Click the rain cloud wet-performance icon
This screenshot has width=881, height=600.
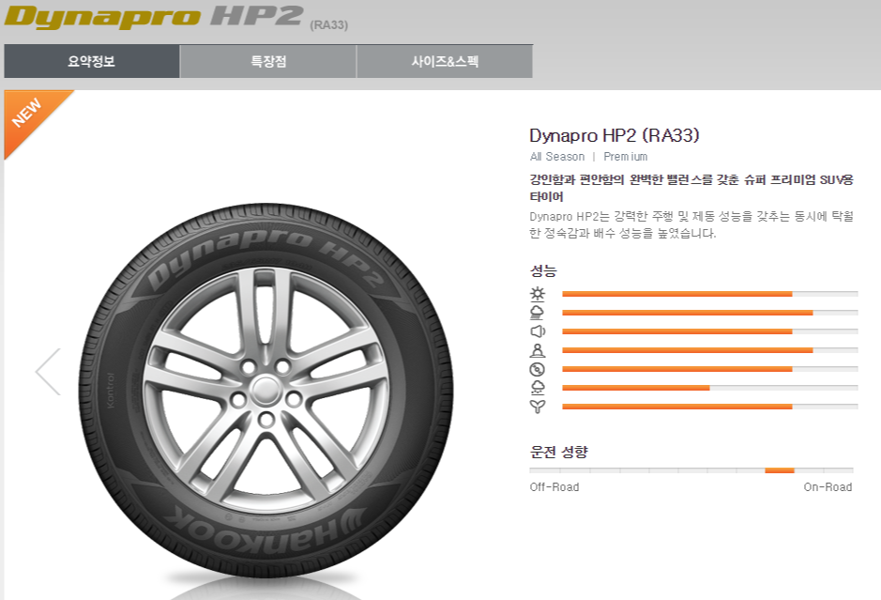[x=538, y=313]
